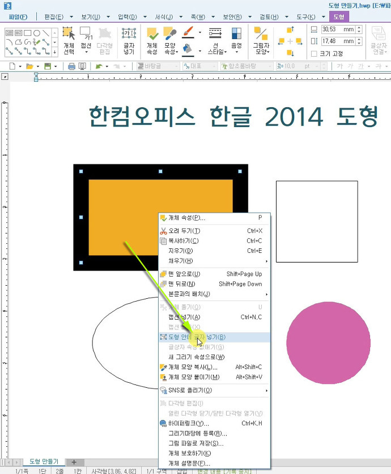The height and width of the screenshot is (474, 391).
Task: Open fill color dropdown arrow
Action: point(199,51)
